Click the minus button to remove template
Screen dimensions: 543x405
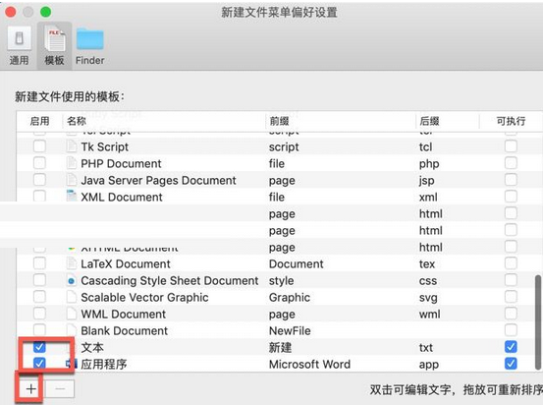point(60,388)
